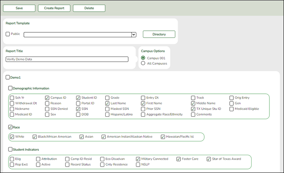This screenshot has width=284, height=173.
Task: Check the Rep Excl checkbox
Action: [12, 165]
